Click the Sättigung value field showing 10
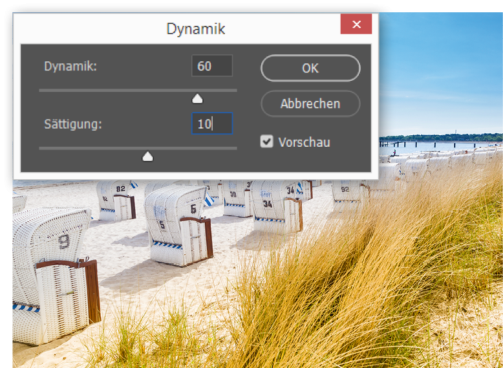The width and height of the screenshot is (503, 368). tap(211, 124)
